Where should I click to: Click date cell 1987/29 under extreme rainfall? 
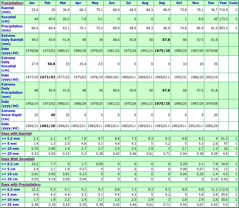click(197, 51)
